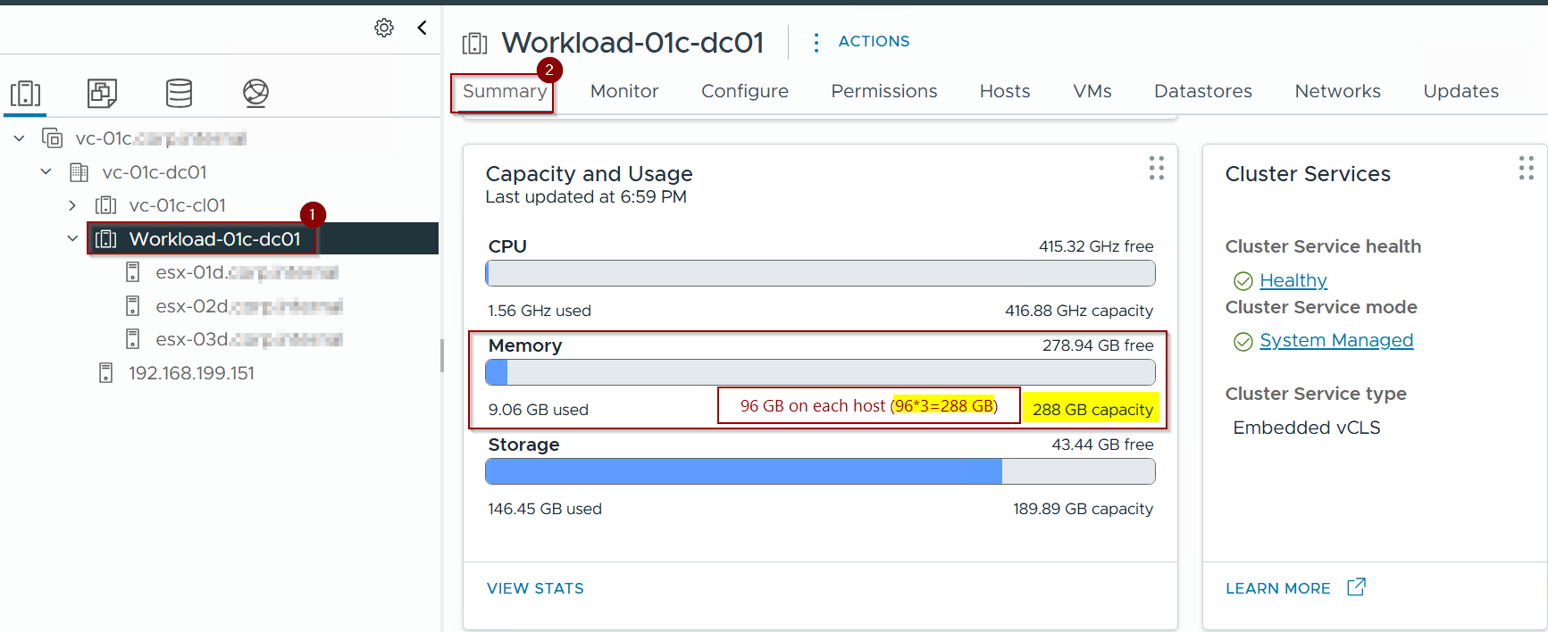
Task: Click the VIEW STATS link
Action: 535,588
